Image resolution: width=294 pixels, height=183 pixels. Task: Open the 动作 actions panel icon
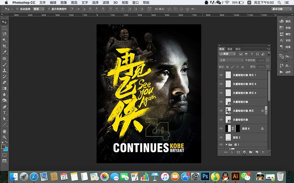pos(281,72)
